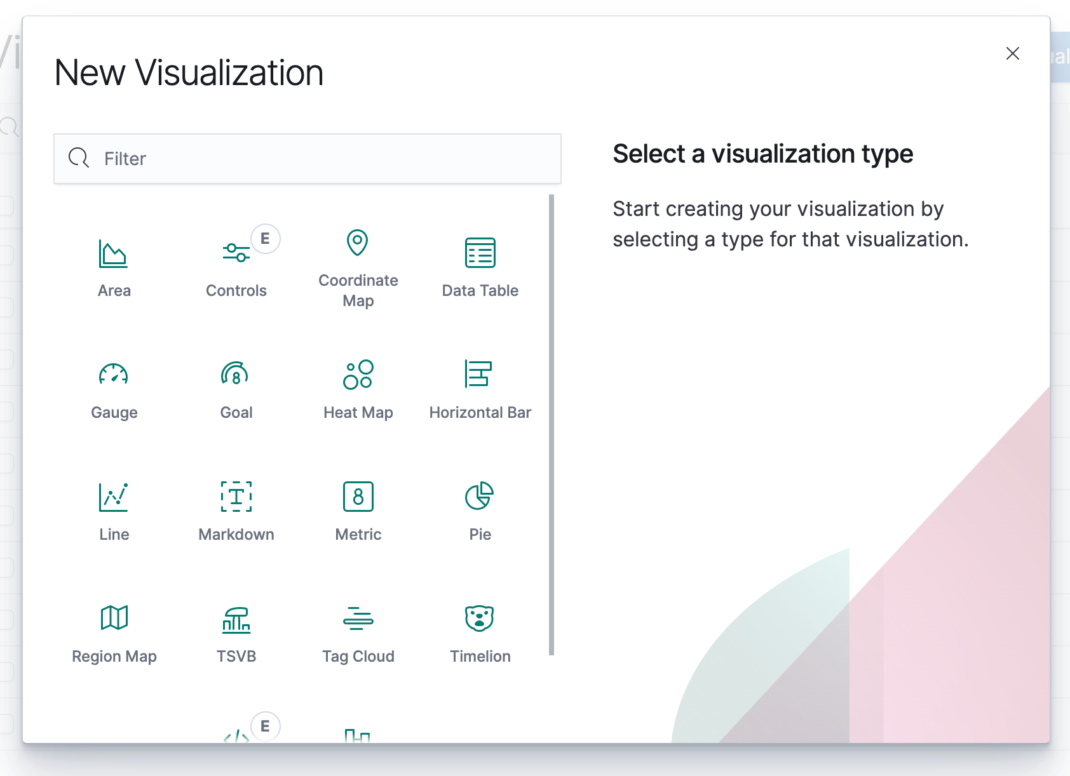Viewport: 1070px width, 776px height.
Task: Select the Data Table icon
Action: (x=480, y=253)
